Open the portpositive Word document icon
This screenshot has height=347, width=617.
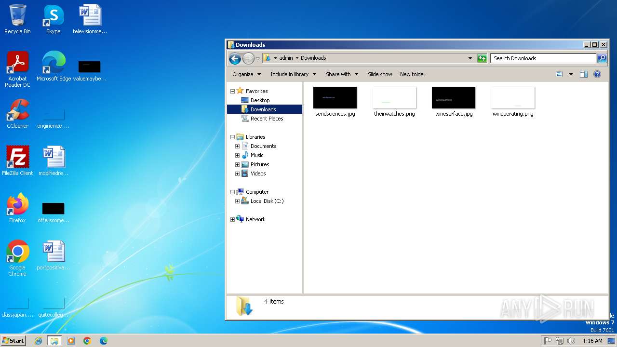pyautogui.click(x=54, y=255)
